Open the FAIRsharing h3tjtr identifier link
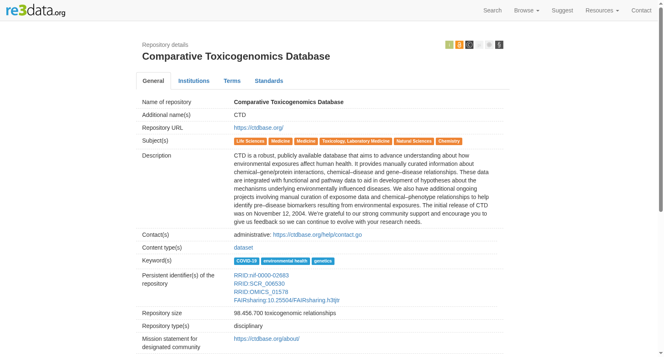The height and width of the screenshot is (357, 664). click(x=287, y=300)
